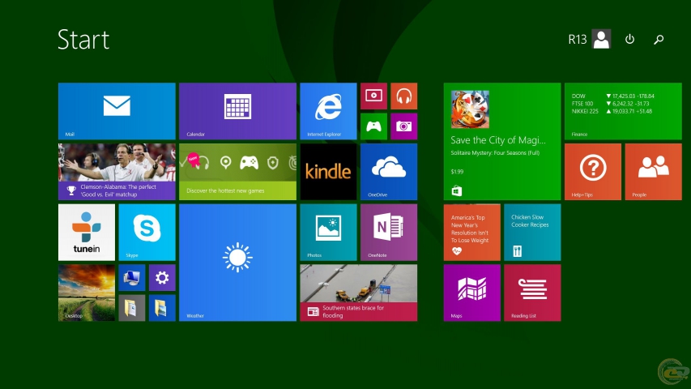Click the $1.99 price in Store tile
The height and width of the screenshot is (389, 691).
[457, 172]
